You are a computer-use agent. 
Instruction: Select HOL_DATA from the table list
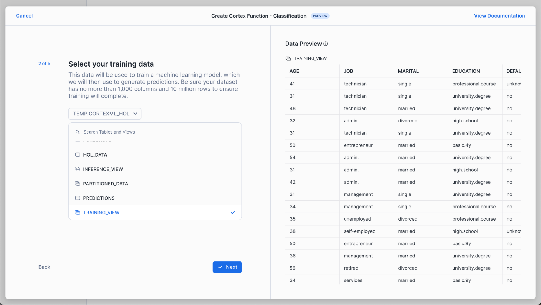(x=95, y=155)
